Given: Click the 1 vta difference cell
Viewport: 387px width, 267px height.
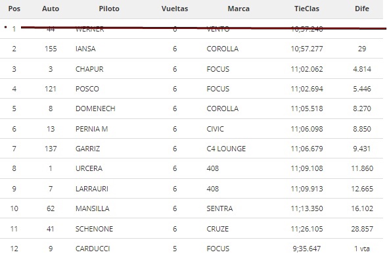Looking at the screenshot, I should coord(362,249).
